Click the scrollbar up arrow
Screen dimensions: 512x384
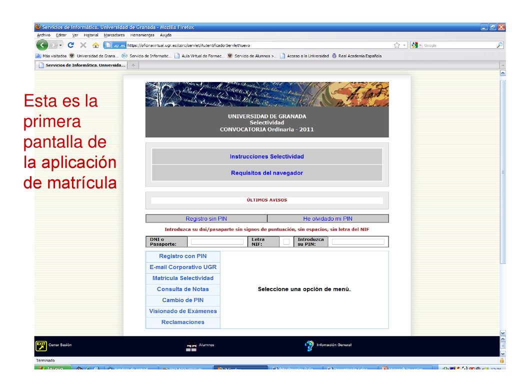pyautogui.click(x=503, y=73)
